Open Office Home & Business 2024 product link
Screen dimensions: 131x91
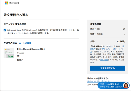point(31,49)
